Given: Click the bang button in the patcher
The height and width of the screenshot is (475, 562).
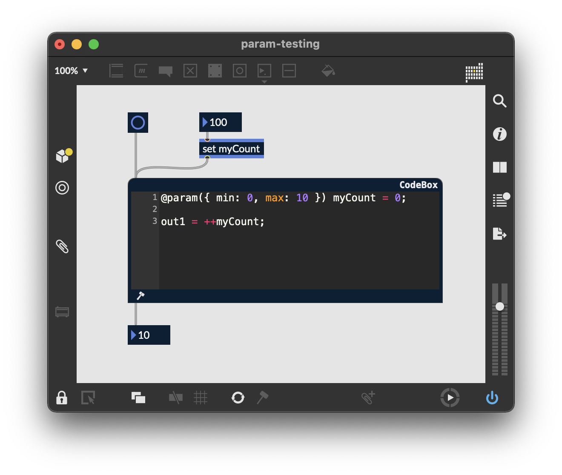Looking at the screenshot, I should pyautogui.click(x=138, y=123).
